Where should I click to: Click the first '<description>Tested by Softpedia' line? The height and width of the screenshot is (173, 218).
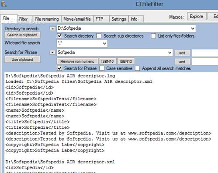(x=108, y=133)
